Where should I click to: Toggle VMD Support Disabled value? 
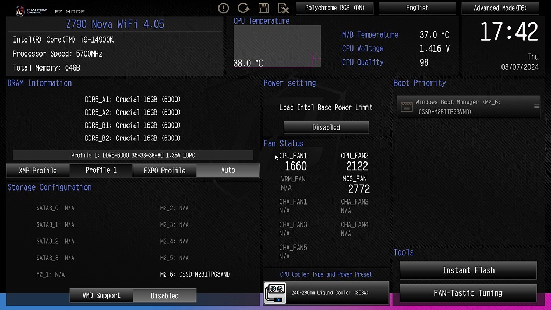(x=165, y=295)
